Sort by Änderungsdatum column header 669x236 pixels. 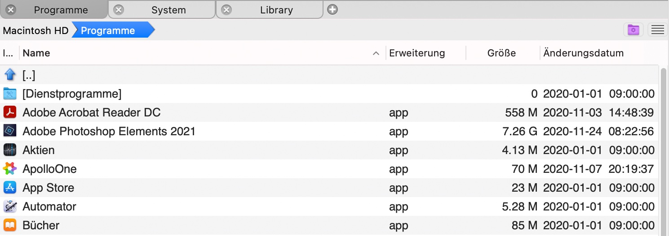coord(583,53)
